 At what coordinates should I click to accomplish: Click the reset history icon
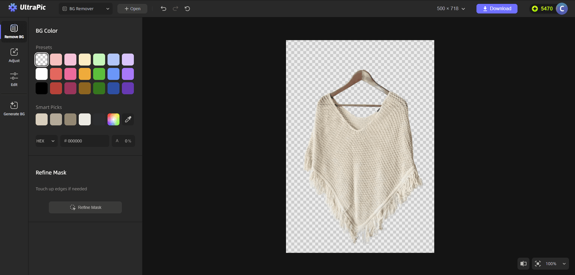click(187, 9)
